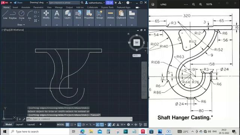Switch to the Layout1 tab

point(19,124)
